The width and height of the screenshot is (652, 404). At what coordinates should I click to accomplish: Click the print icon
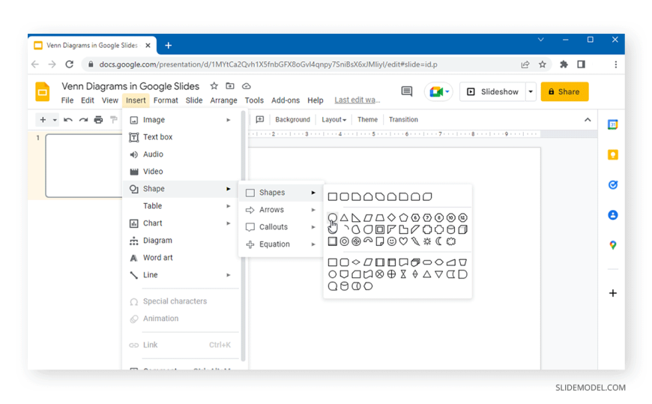(98, 120)
